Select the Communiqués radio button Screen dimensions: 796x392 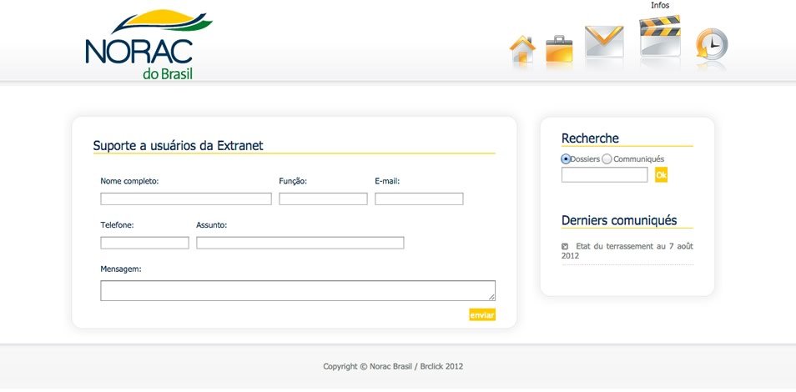pos(607,159)
